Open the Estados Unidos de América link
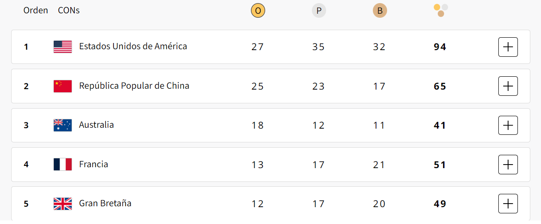 pos(133,46)
